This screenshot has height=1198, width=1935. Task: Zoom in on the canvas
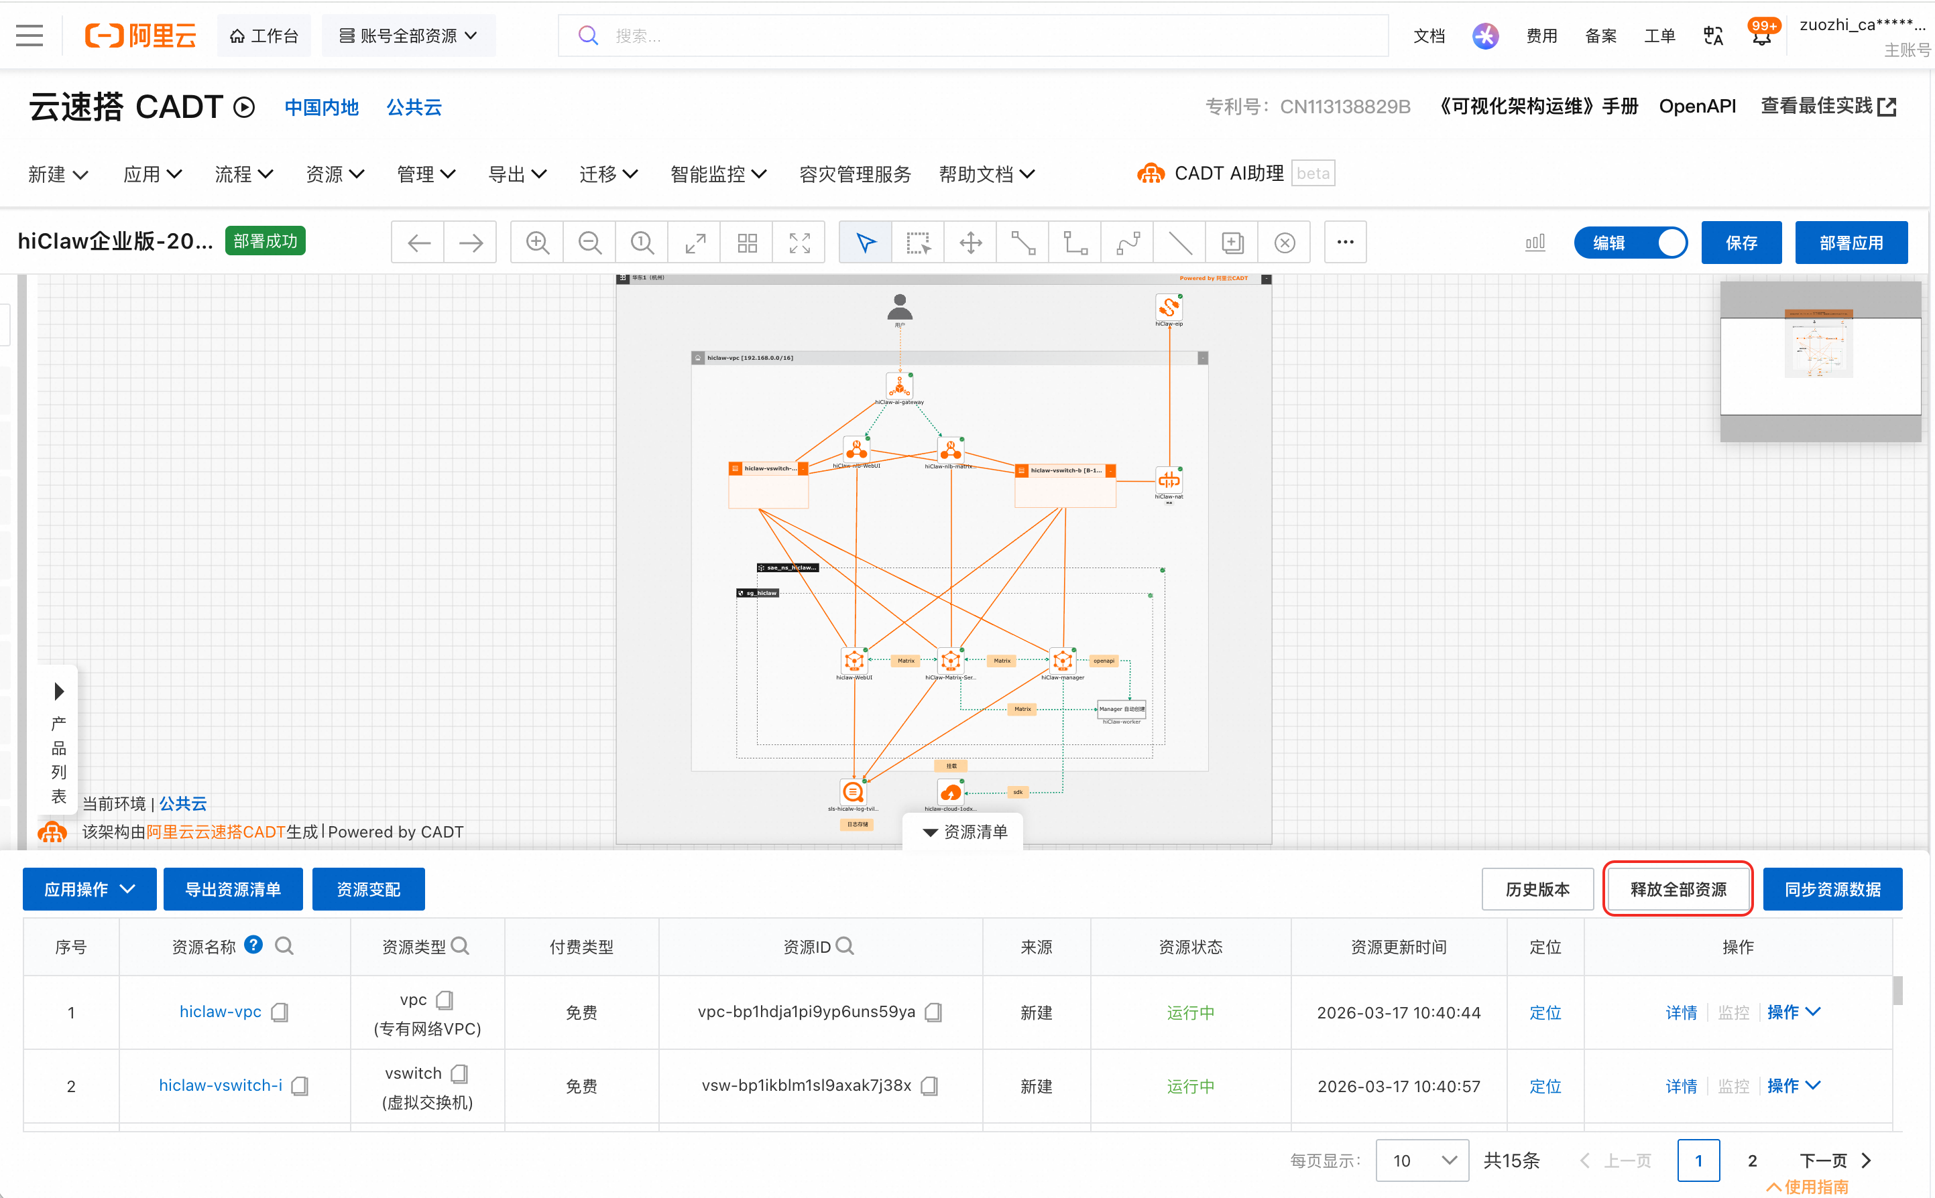pyautogui.click(x=538, y=243)
